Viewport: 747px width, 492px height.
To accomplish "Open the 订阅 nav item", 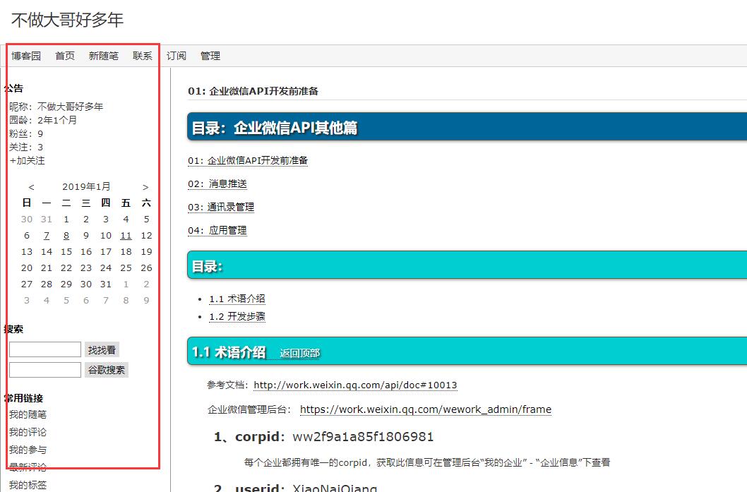I will click(x=177, y=56).
